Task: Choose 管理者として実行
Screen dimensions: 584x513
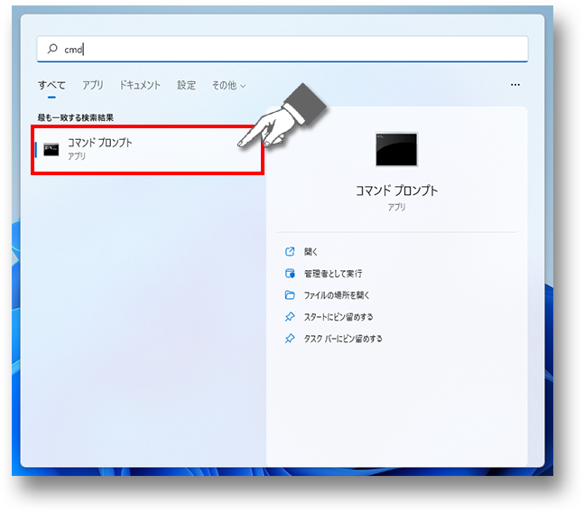Action: click(x=333, y=274)
